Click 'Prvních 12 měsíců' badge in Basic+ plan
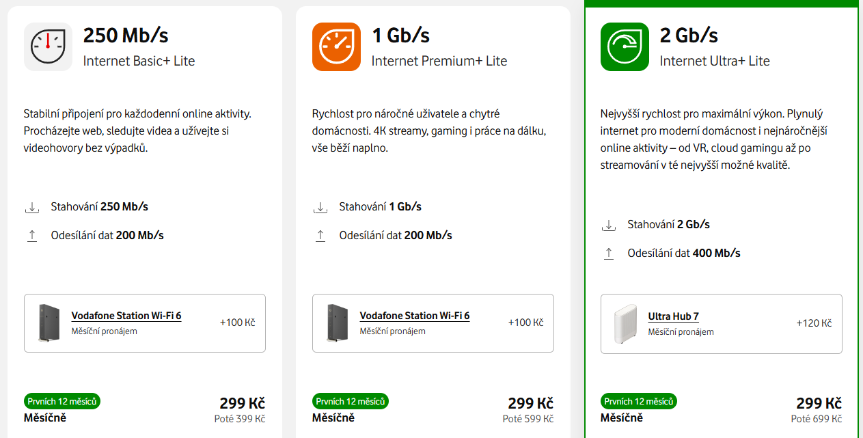Image resolution: width=863 pixels, height=438 pixels. 62,401
